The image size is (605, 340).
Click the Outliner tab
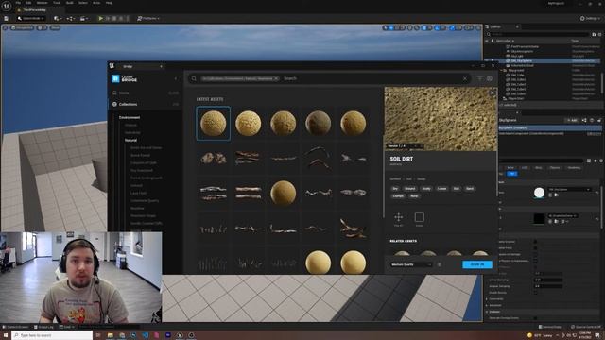[x=502, y=26]
